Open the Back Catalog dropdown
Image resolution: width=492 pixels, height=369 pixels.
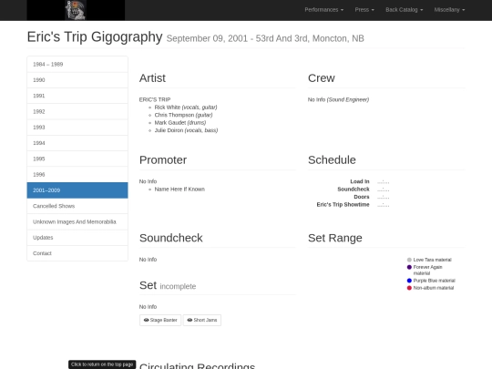click(x=405, y=10)
